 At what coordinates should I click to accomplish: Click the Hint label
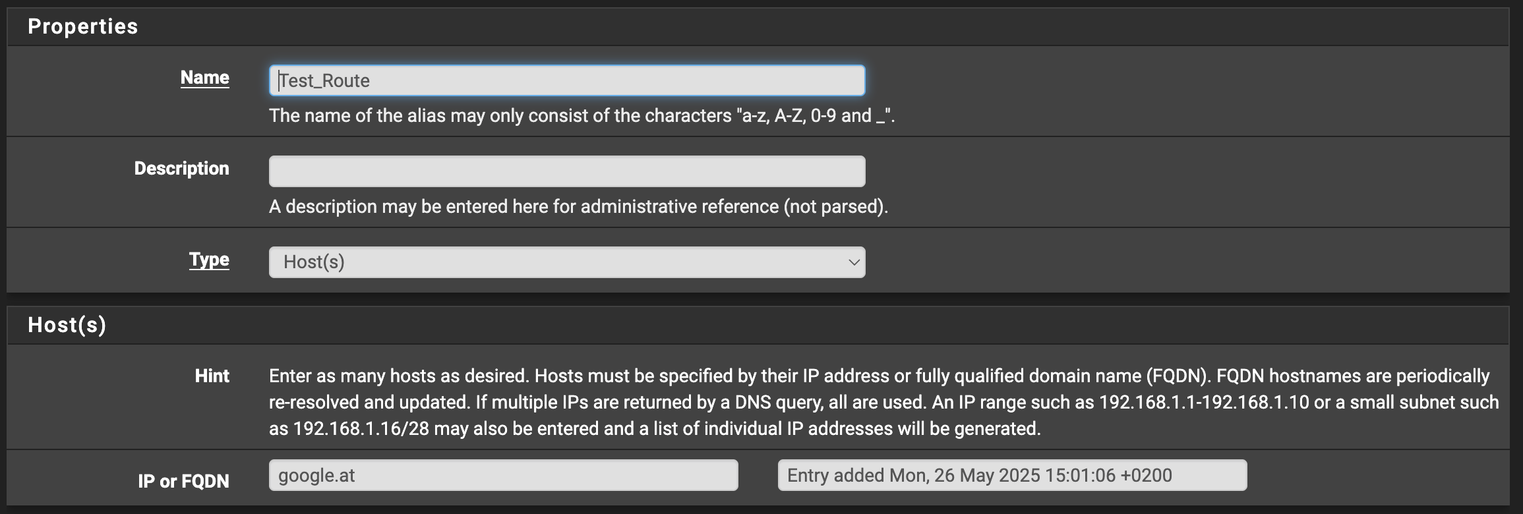pyautogui.click(x=212, y=376)
